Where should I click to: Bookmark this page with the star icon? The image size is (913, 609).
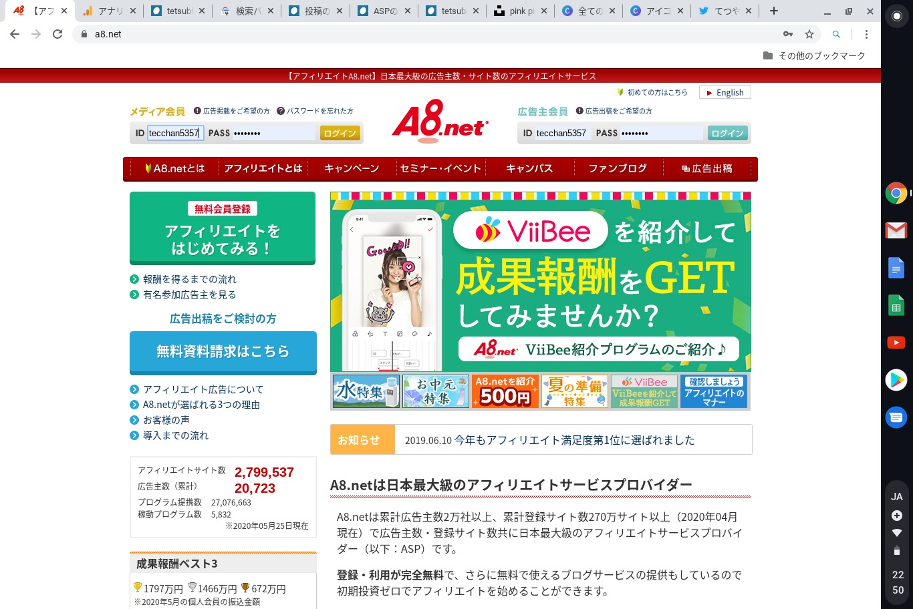point(809,34)
